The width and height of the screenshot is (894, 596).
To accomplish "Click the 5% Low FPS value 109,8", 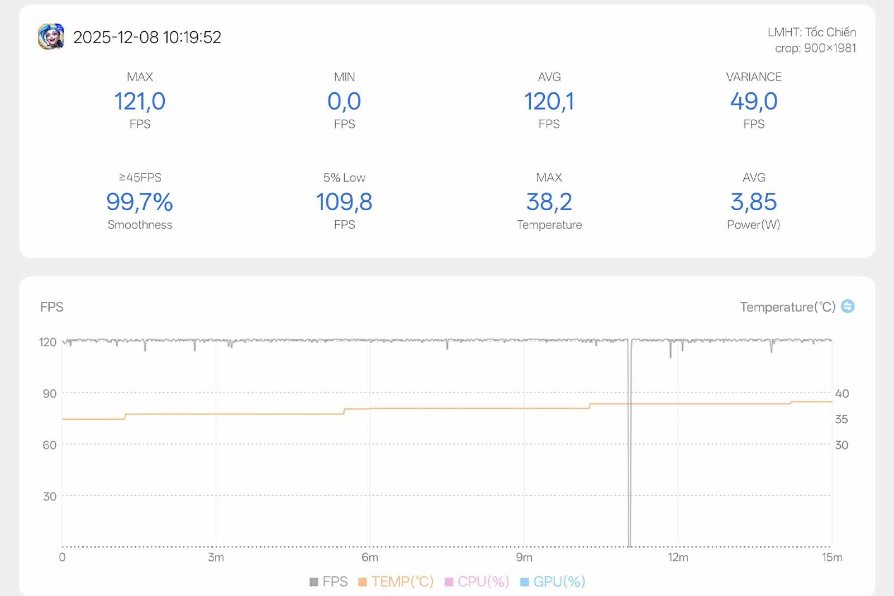I will tap(344, 202).
